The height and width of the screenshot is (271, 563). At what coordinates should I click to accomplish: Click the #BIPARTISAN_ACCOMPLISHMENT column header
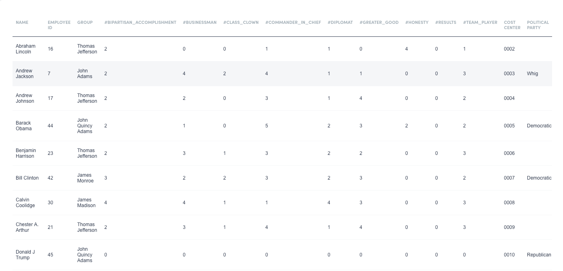tap(140, 23)
